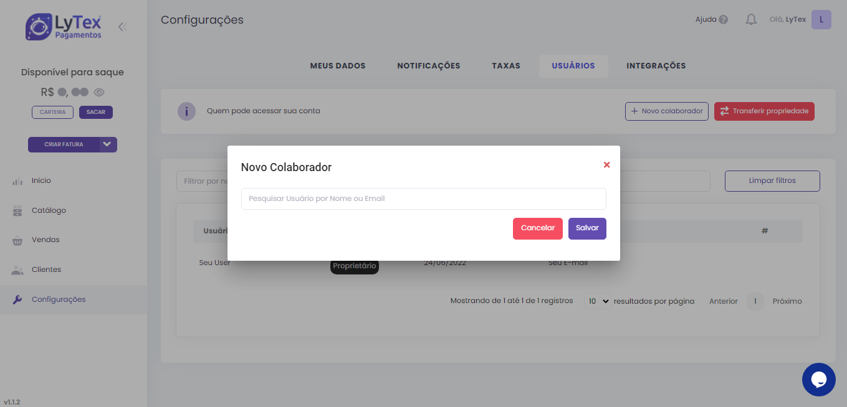Click the Ajuda help question mark icon
The height and width of the screenshot is (407, 847).
[x=723, y=20]
